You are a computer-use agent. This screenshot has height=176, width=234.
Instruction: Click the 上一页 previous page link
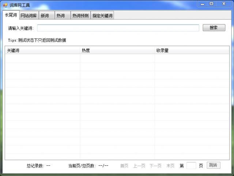point(139,166)
